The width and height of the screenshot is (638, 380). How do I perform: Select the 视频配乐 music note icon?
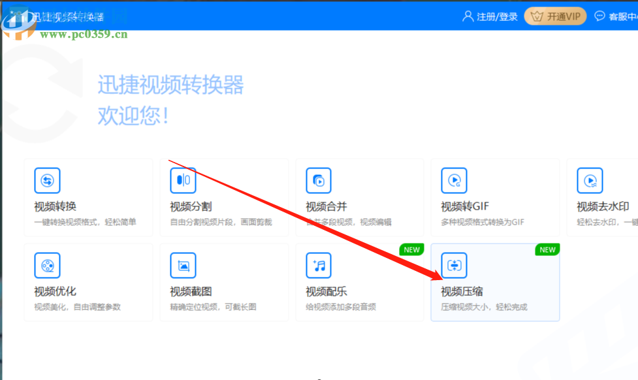tap(319, 265)
